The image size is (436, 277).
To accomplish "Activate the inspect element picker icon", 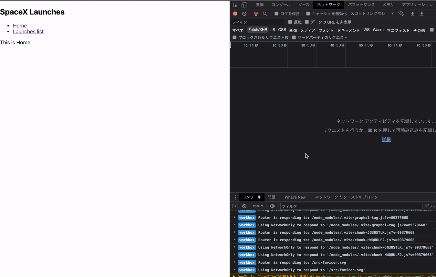I will (235, 5).
